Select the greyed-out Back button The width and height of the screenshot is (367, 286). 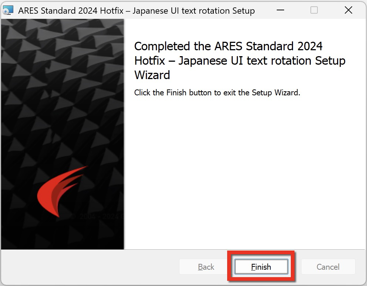[206, 266]
